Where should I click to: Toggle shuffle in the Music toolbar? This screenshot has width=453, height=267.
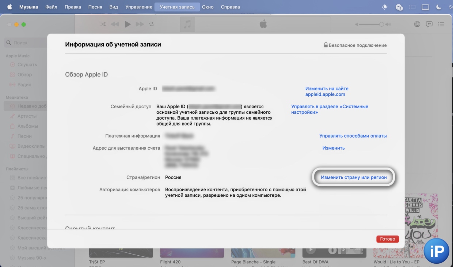[103, 24]
